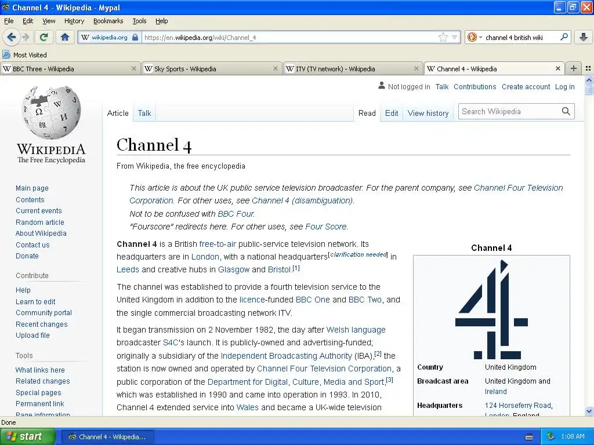Click the Channel 4 logo image

coord(491,309)
